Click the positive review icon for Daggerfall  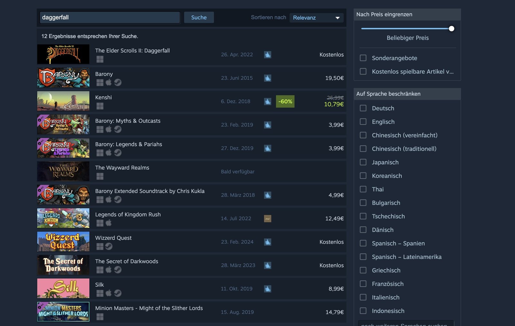(267, 55)
